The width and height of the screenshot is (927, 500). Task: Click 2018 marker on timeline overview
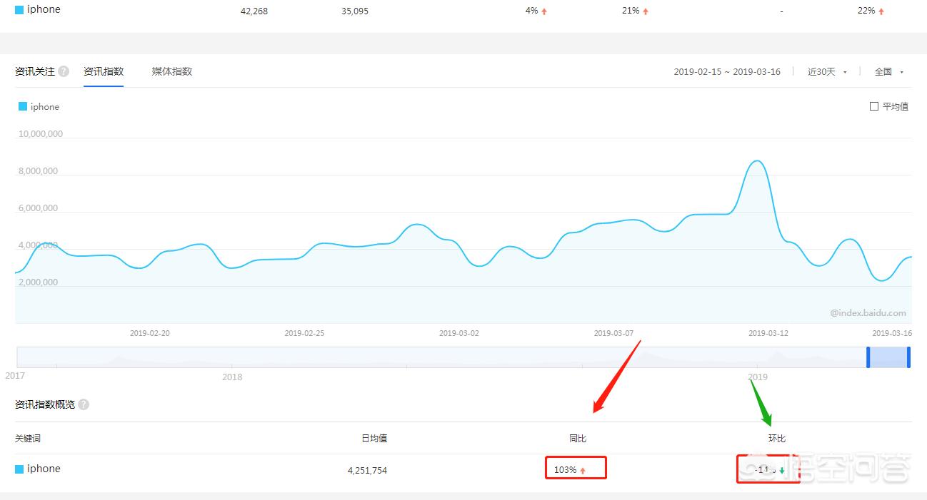231,377
